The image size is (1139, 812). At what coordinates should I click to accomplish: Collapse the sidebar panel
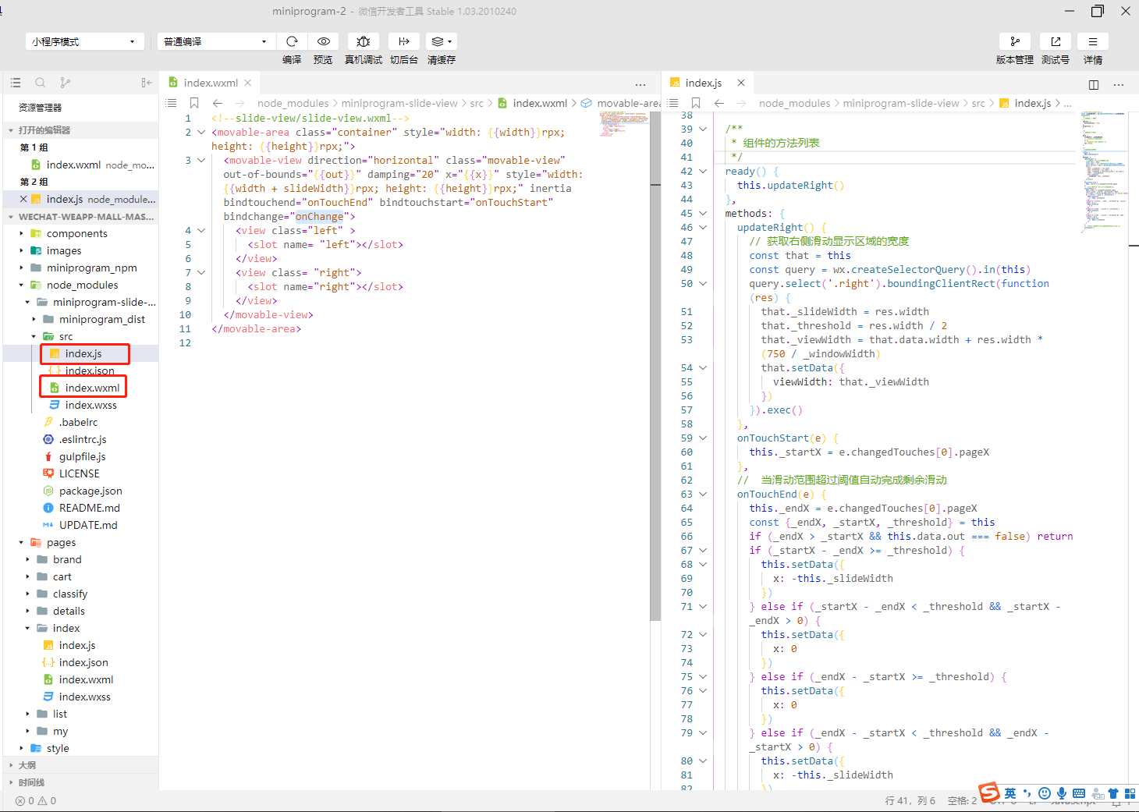(x=147, y=83)
